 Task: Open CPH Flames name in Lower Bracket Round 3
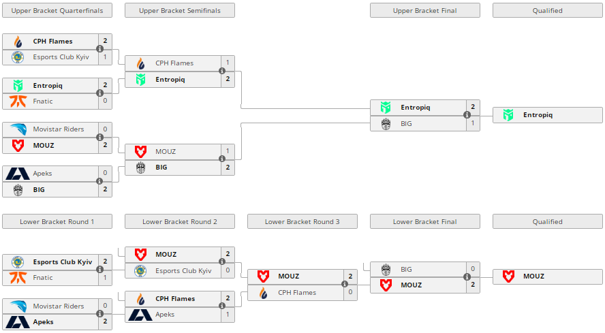click(x=297, y=293)
